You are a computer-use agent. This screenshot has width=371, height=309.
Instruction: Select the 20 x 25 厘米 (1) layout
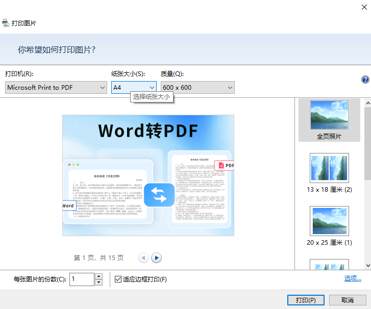pyautogui.click(x=329, y=226)
